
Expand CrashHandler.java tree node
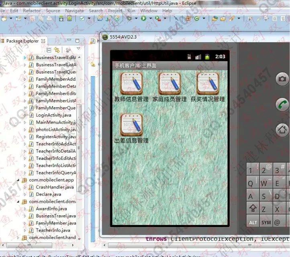point(25,187)
